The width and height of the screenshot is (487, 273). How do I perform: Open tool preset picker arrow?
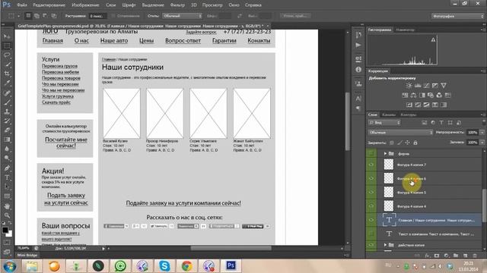[x=18, y=16]
